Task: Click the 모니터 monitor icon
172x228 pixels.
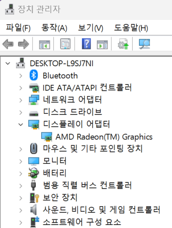Action: pyautogui.click(x=34, y=161)
